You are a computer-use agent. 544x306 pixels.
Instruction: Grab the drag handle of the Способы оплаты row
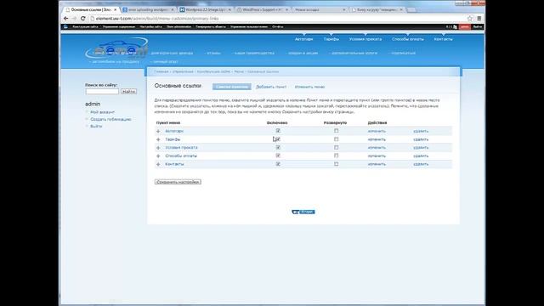[158, 156]
